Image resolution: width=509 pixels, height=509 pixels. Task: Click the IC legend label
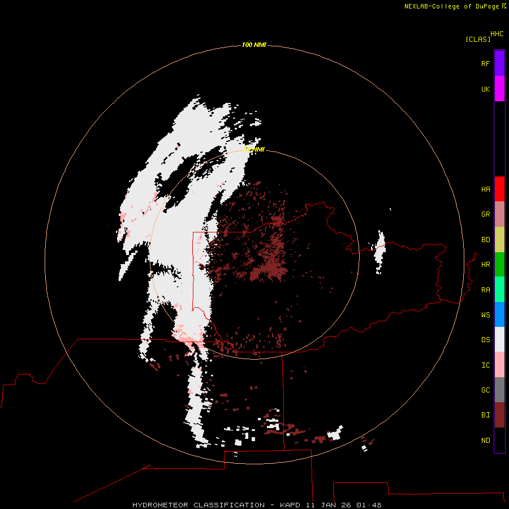click(x=485, y=365)
